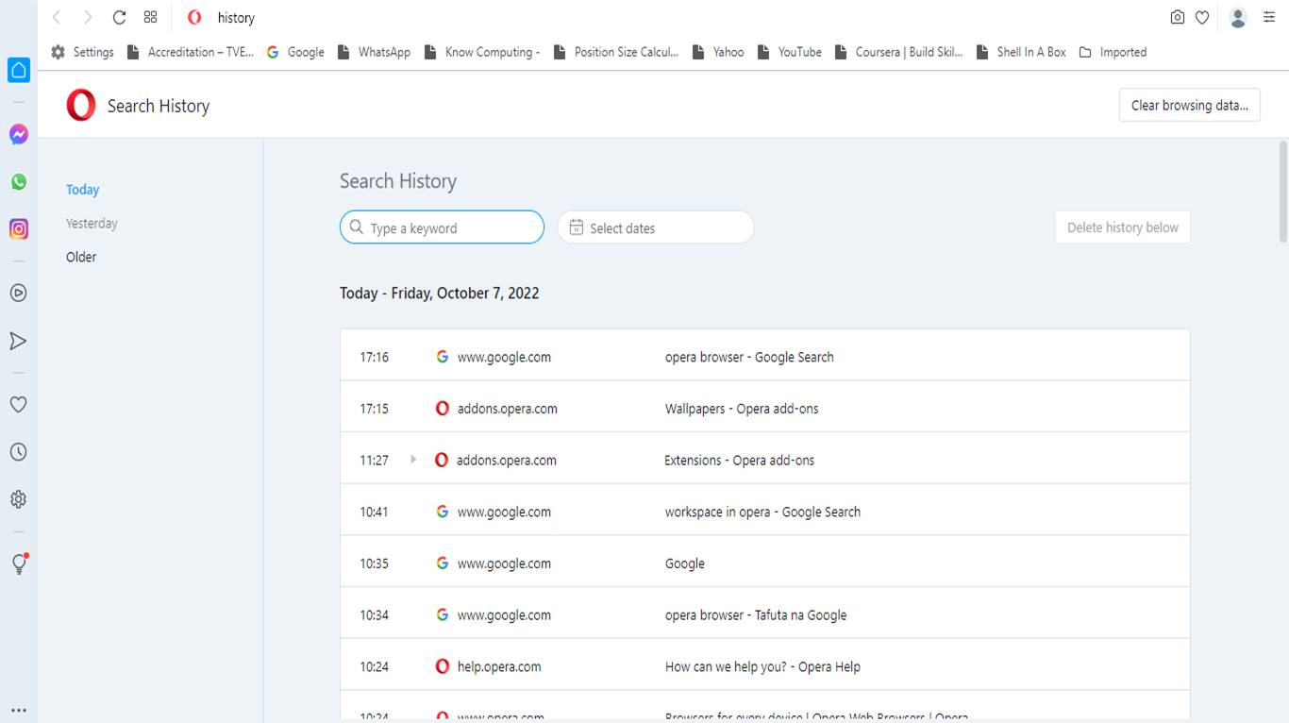The image size is (1289, 723).
Task: Open Bookmarks using the heart sidebar icon
Action: click(x=19, y=404)
